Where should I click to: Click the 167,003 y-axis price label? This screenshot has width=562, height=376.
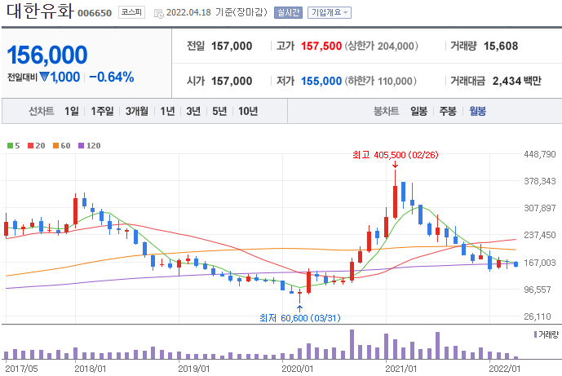point(540,263)
